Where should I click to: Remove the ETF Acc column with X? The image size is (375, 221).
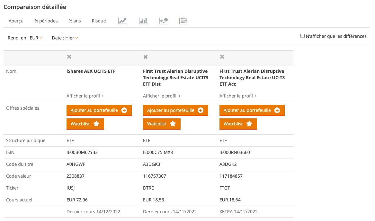(222, 57)
